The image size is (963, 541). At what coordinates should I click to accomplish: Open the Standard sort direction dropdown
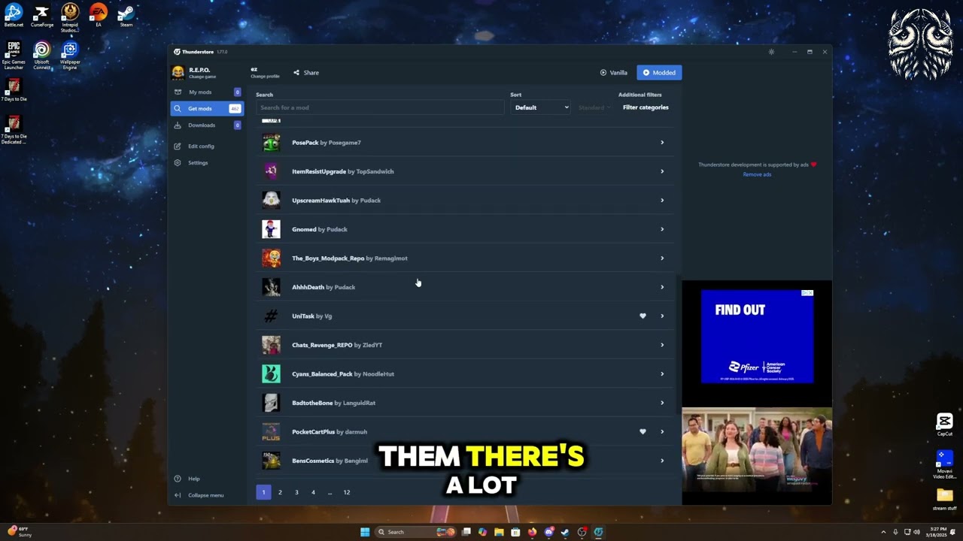[x=595, y=107]
